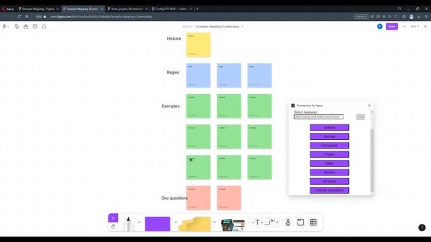Reload the page

tap(20, 17)
